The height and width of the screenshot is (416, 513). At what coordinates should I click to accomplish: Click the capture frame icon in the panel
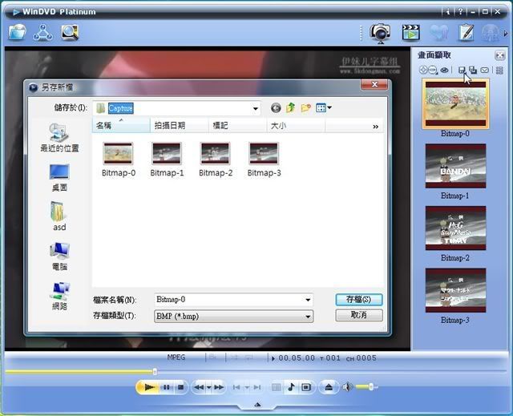[x=423, y=70]
